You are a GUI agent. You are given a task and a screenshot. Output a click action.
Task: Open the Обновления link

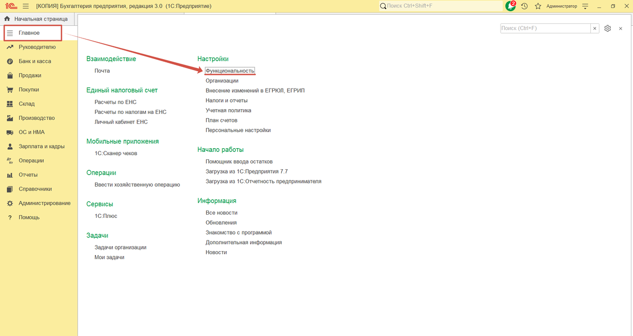point(221,223)
